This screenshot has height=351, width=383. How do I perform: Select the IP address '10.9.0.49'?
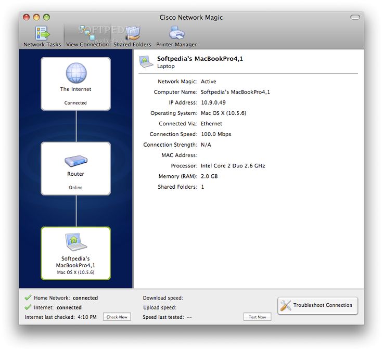click(213, 102)
